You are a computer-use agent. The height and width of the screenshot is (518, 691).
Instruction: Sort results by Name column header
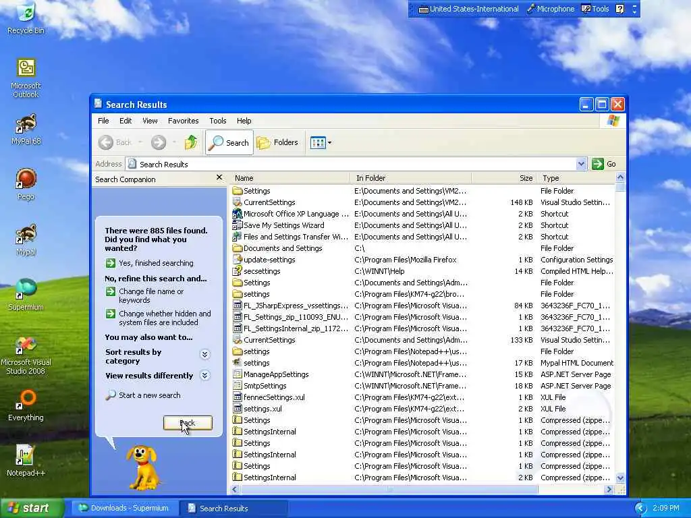(x=290, y=178)
